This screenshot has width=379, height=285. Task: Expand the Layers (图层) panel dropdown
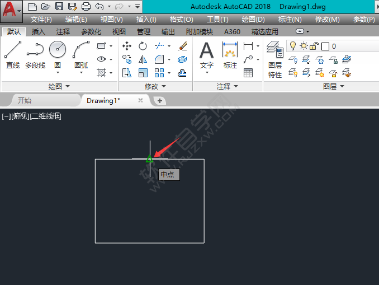334,86
